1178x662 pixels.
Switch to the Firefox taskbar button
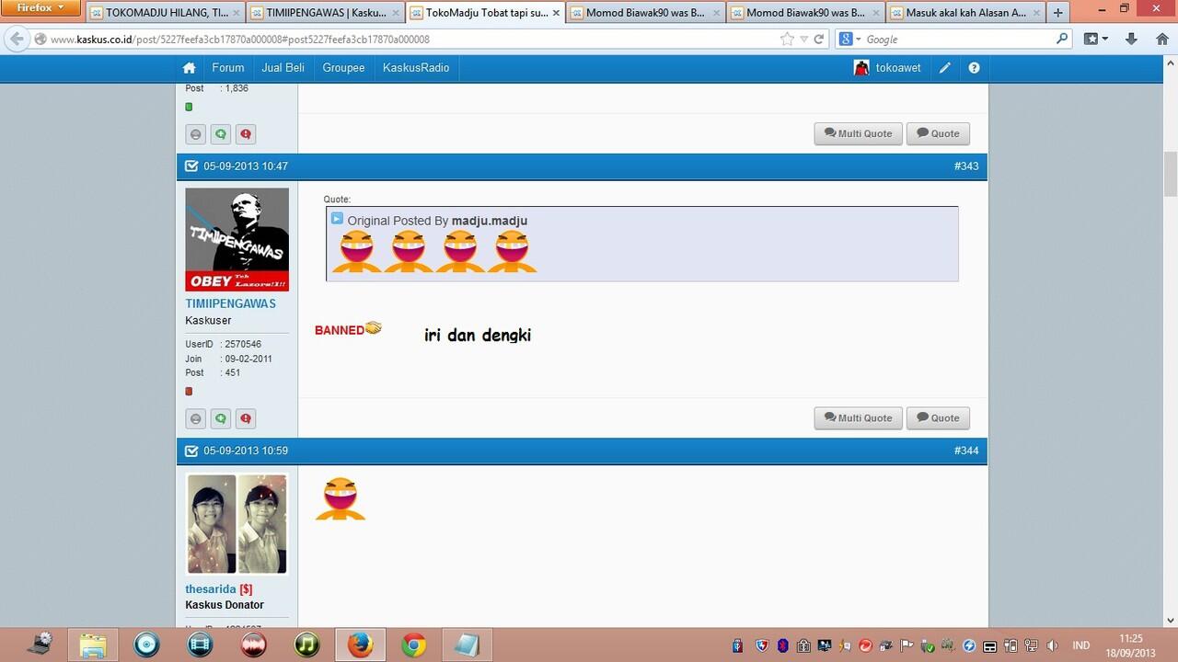click(360, 645)
